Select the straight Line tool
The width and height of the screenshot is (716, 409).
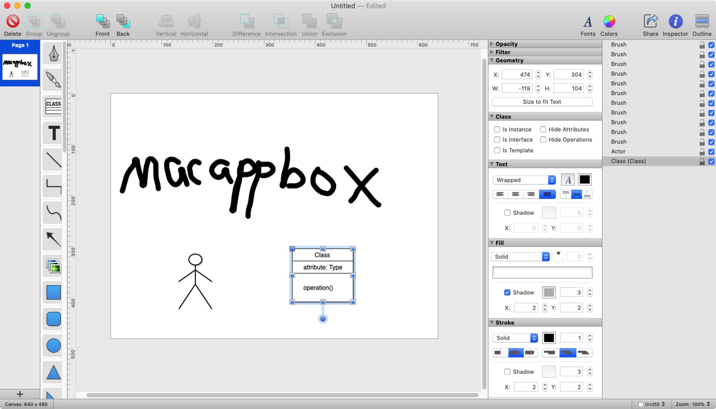(x=53, y=160)
